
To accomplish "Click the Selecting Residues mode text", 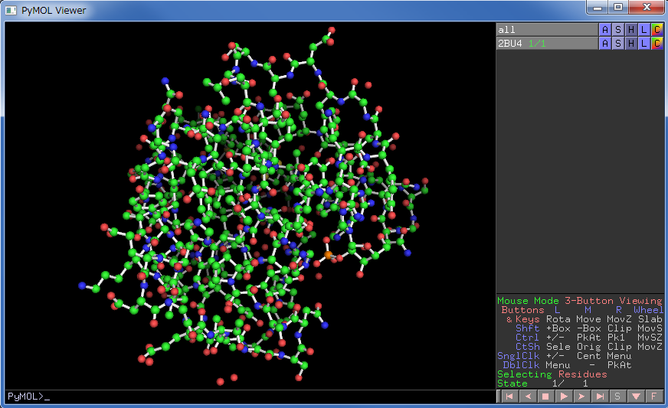I will point(552,374).
